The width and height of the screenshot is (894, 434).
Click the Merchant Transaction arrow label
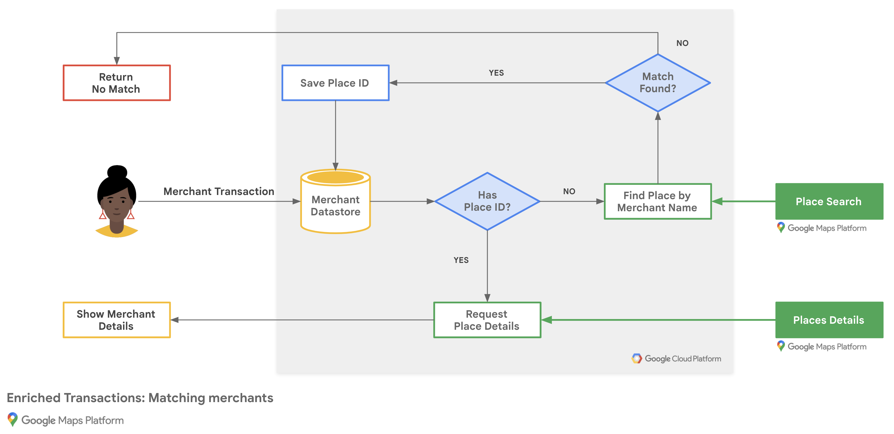(219, 191)
